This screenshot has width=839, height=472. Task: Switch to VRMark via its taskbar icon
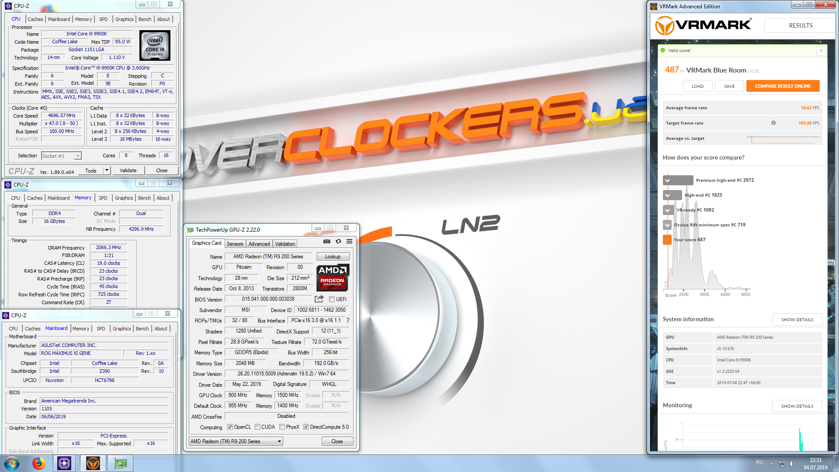(x=93, y=463)
